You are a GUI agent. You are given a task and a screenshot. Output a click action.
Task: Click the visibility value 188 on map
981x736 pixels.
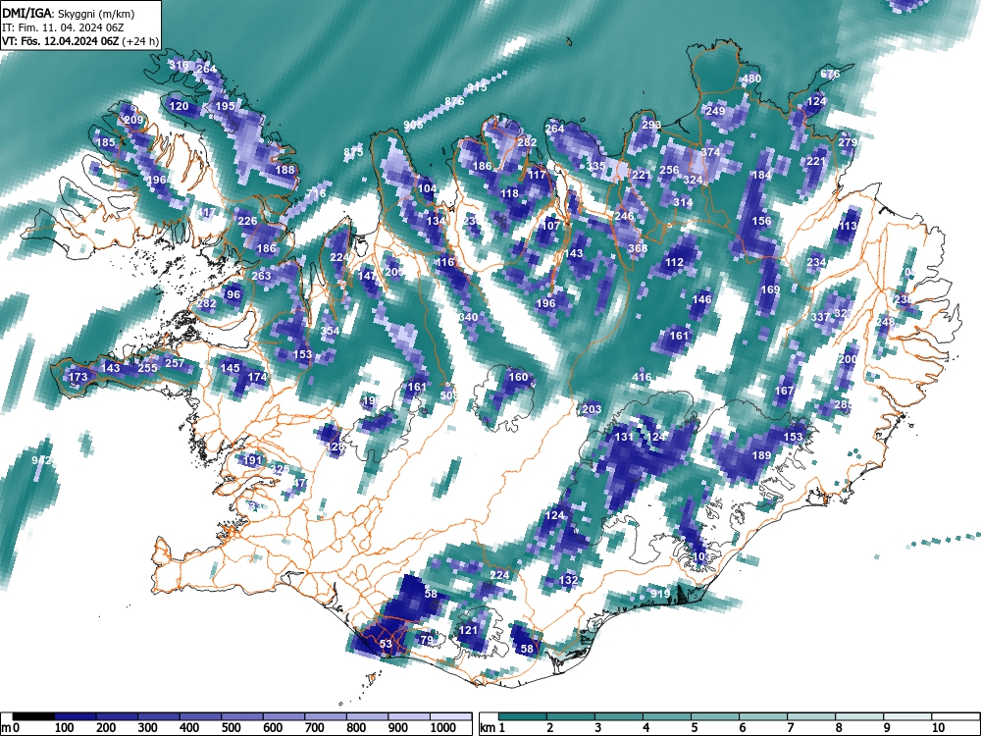coord(284,170)
